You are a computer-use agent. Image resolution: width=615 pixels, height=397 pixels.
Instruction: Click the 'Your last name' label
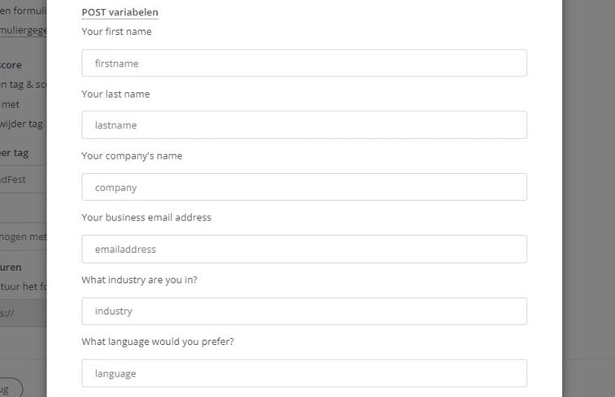click(116, 94)
